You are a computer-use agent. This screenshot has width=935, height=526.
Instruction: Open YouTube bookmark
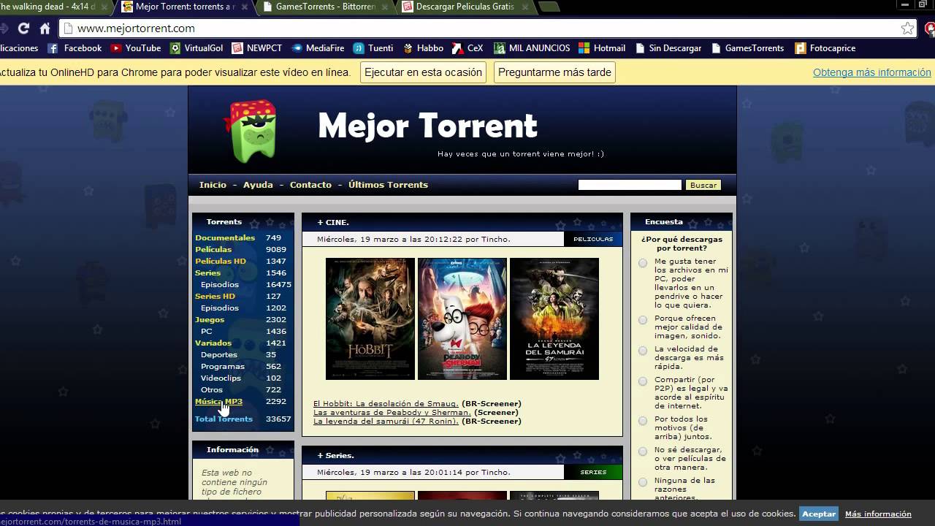click(x=136, y=48)
